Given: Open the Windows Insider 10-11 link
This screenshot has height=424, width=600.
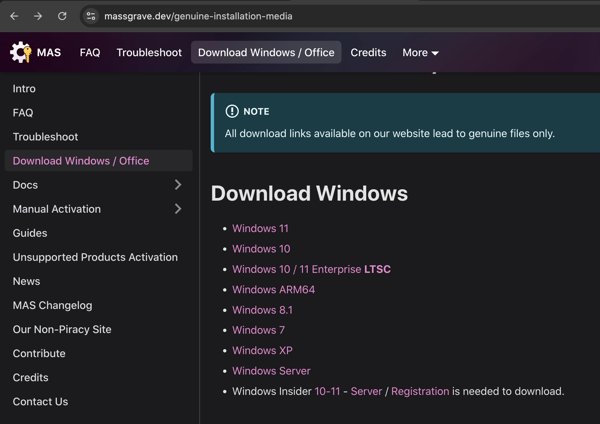Looking at the screenshot, I should (327, 391).
